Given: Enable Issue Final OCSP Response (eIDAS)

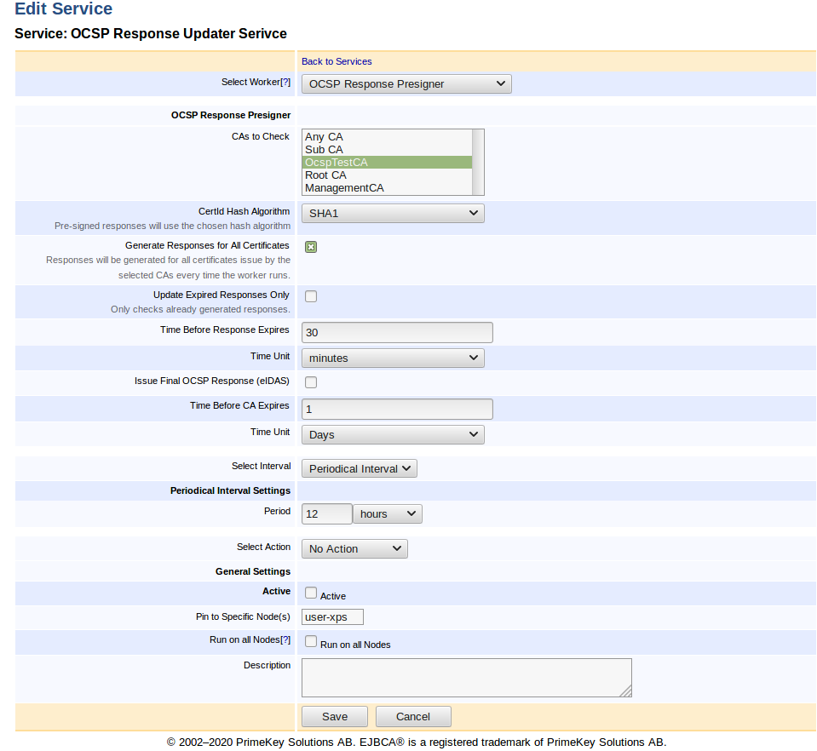Looking at the screenshot, I should [310, 381].
